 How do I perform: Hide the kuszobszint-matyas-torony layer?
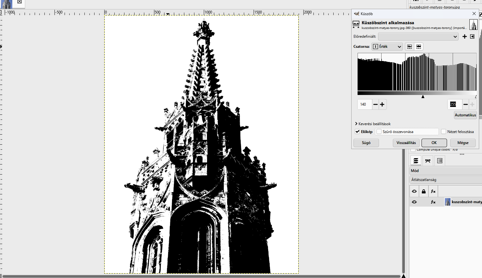pyautogui.click(x=414, y=202)
